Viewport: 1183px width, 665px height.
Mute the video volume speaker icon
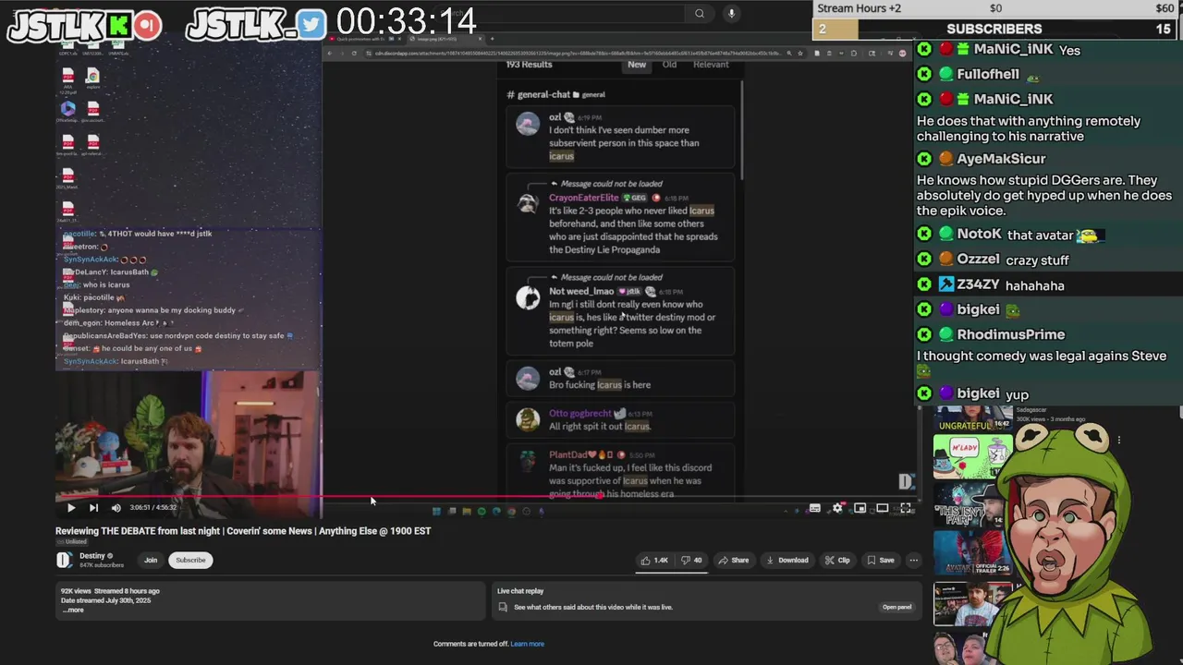(116, 507)
